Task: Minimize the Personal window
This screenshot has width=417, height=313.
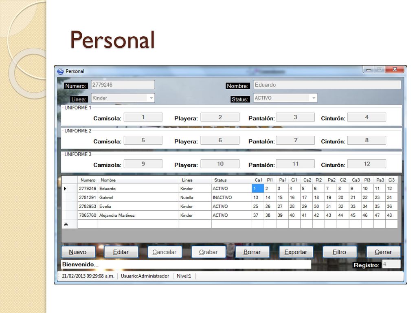Action: coord(369,69)
